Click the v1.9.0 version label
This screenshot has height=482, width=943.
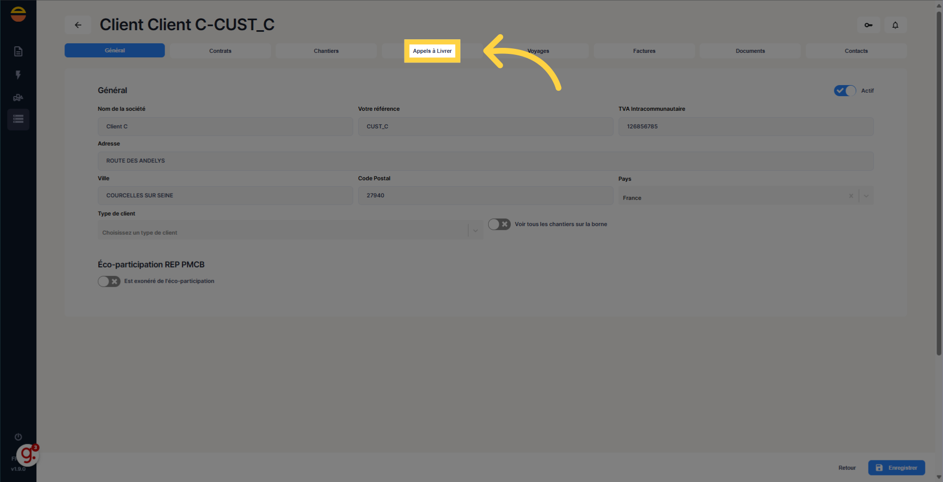point(18,469)
